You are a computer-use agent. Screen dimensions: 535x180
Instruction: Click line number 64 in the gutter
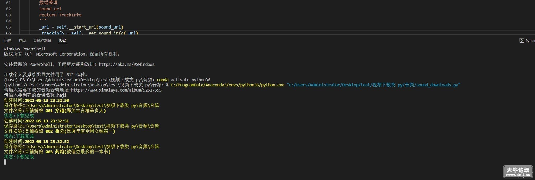(9, 21)
